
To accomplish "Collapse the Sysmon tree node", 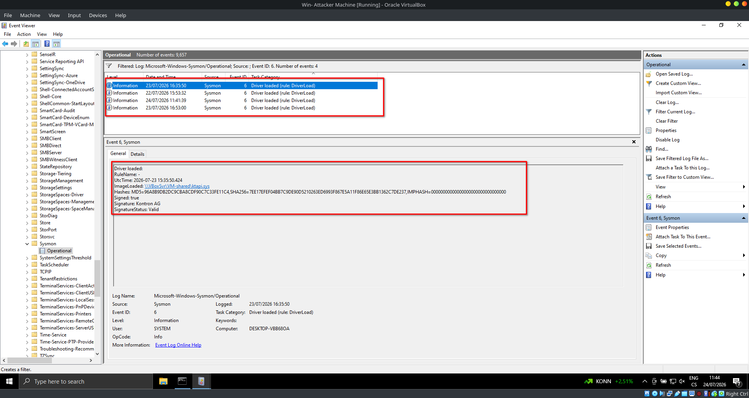I will pyautogui.click(x=27, y=244).
